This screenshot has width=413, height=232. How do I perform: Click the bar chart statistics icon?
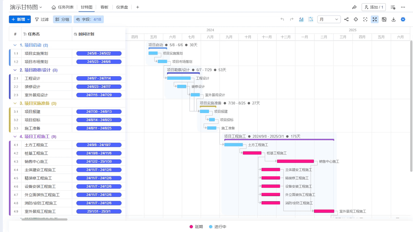(x=301, y=20)
